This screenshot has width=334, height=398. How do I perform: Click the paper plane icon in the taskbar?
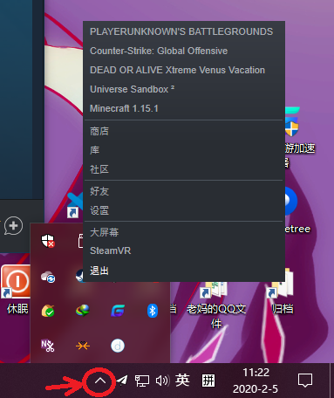coord(122,381)
